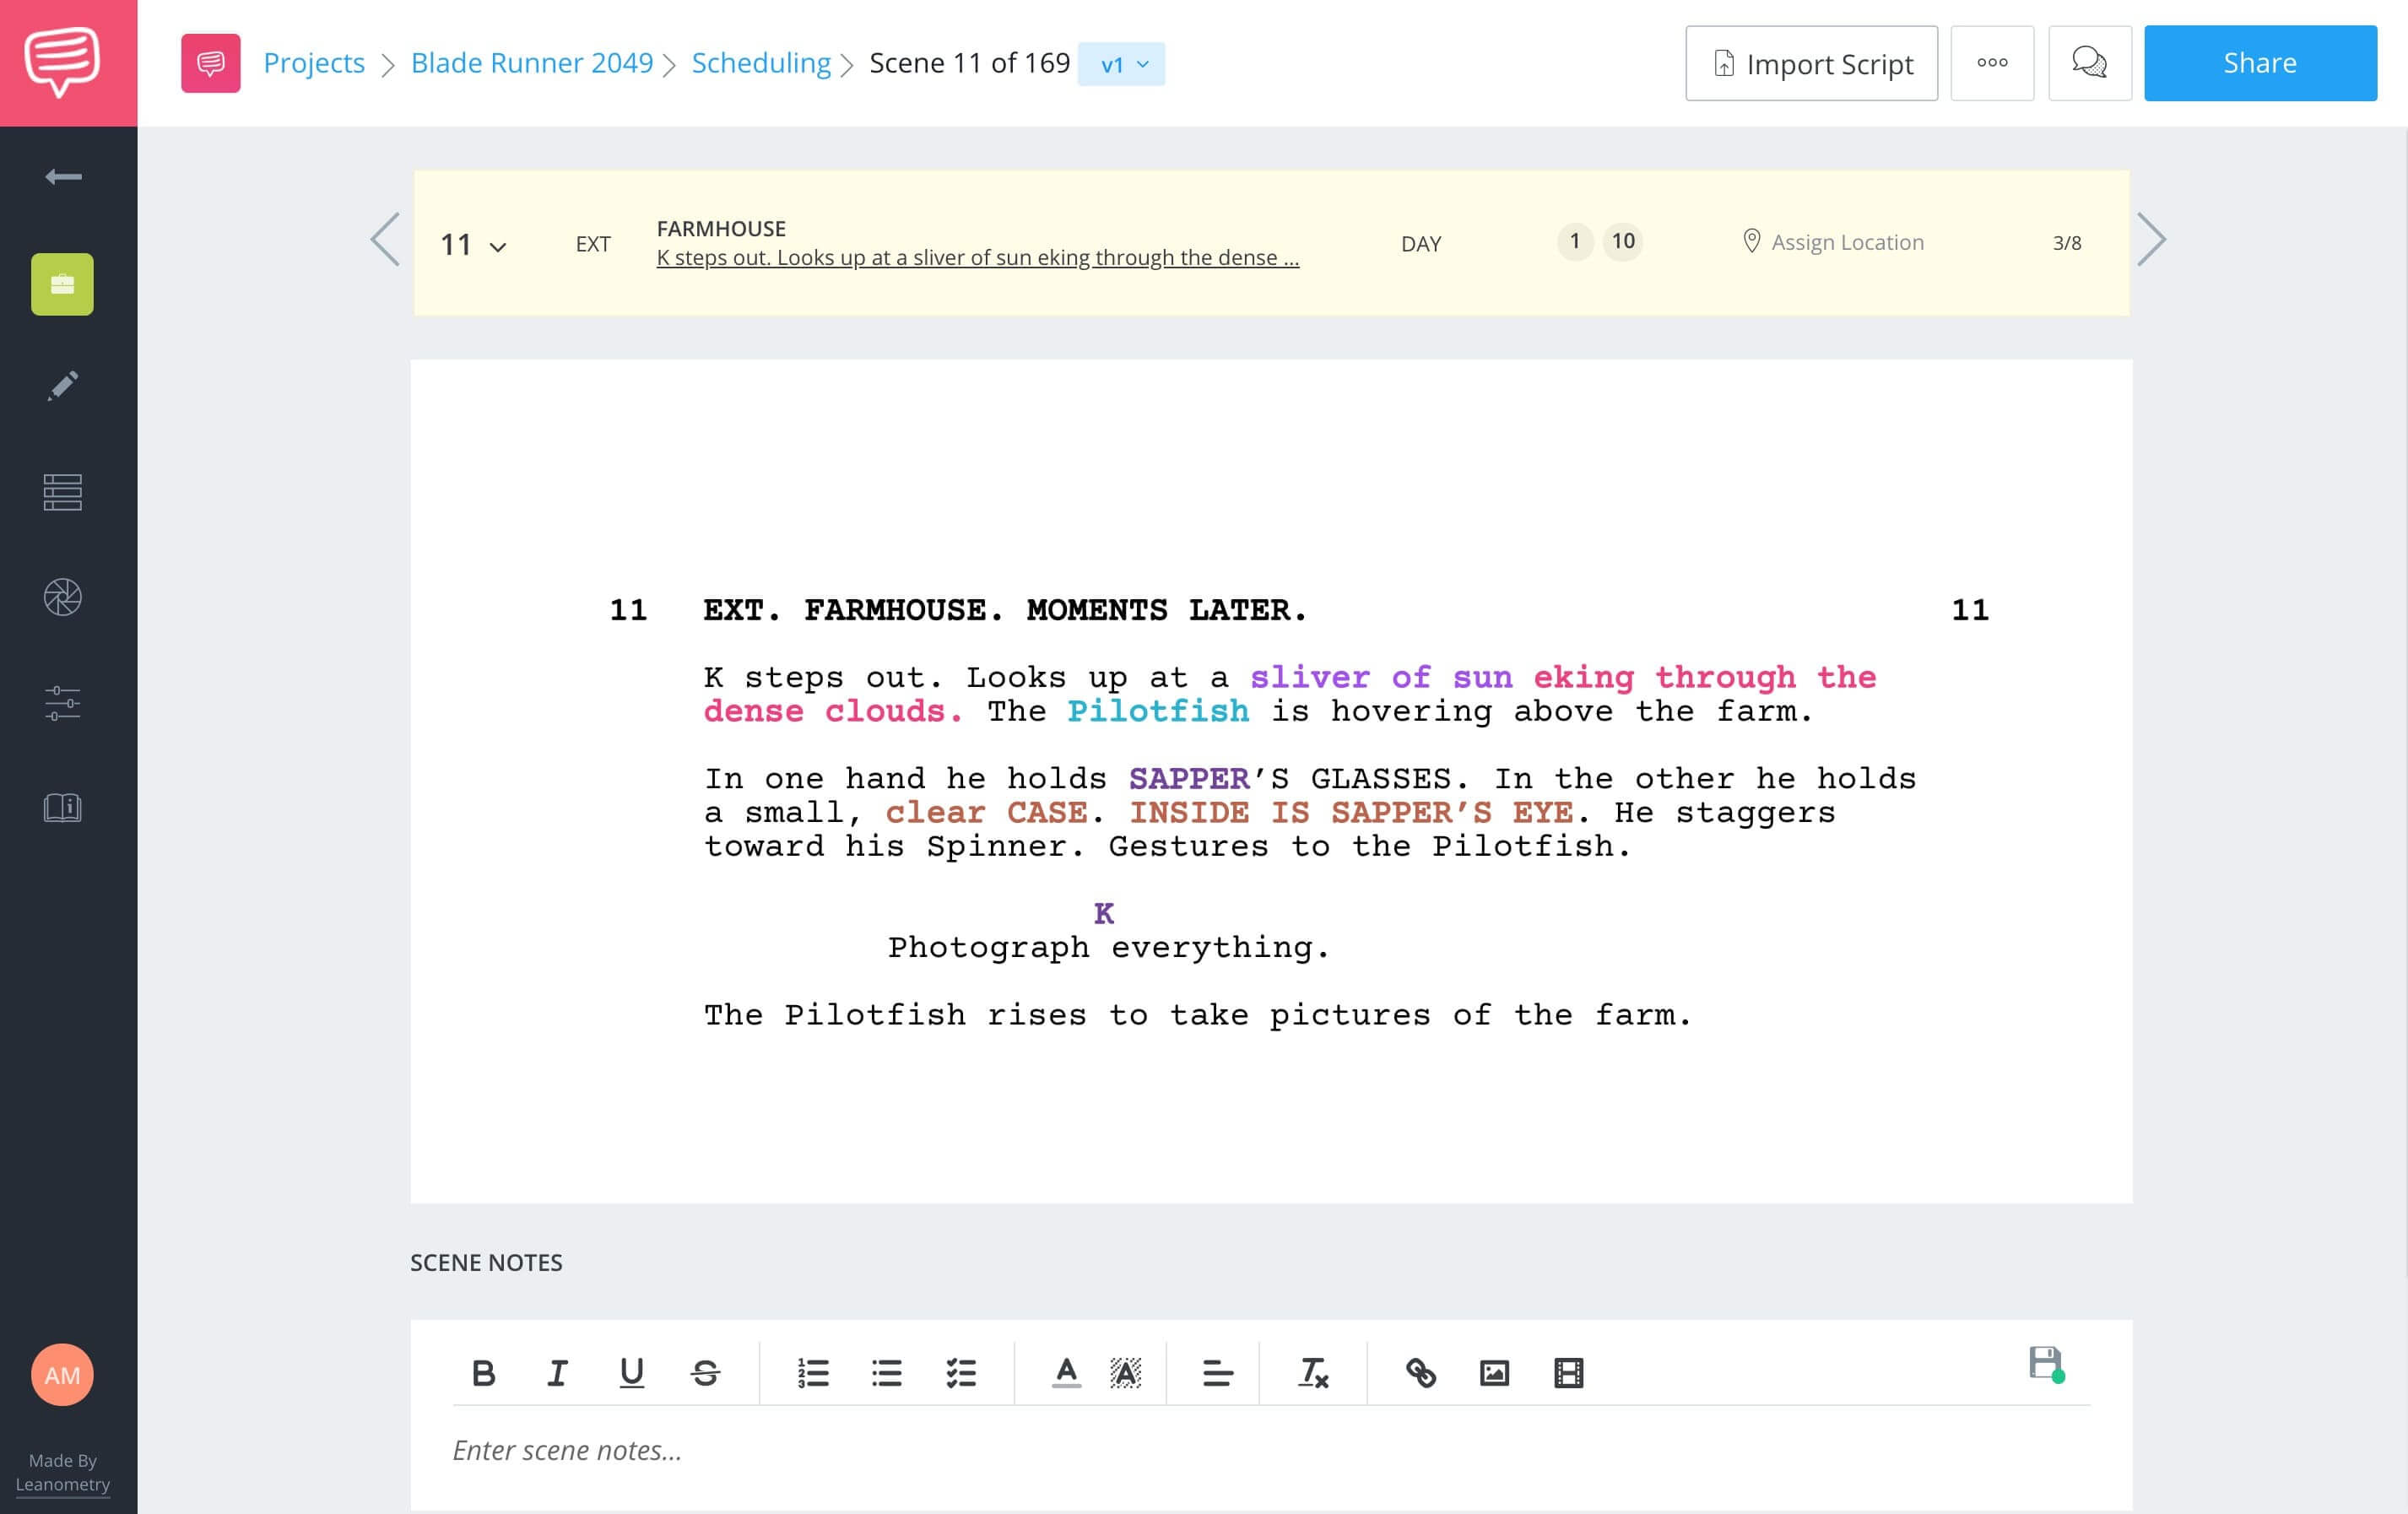Image resolution: width=2408 pixels, height=1514 pixels.
Task: Go to previous scene arrow
Action: (x=385, y=240)
